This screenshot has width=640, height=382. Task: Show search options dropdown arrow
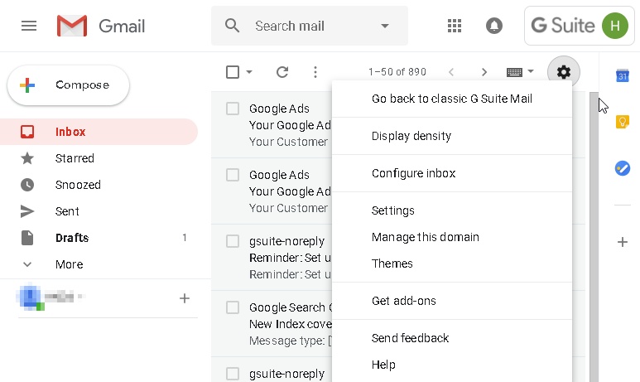[384, 26]
